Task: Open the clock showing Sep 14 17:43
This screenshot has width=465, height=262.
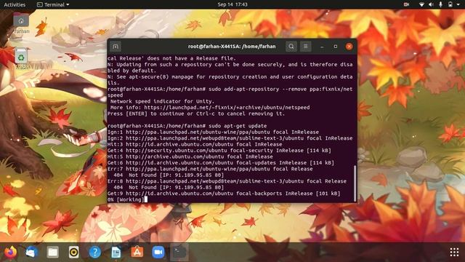Action: tap(232, 4)
